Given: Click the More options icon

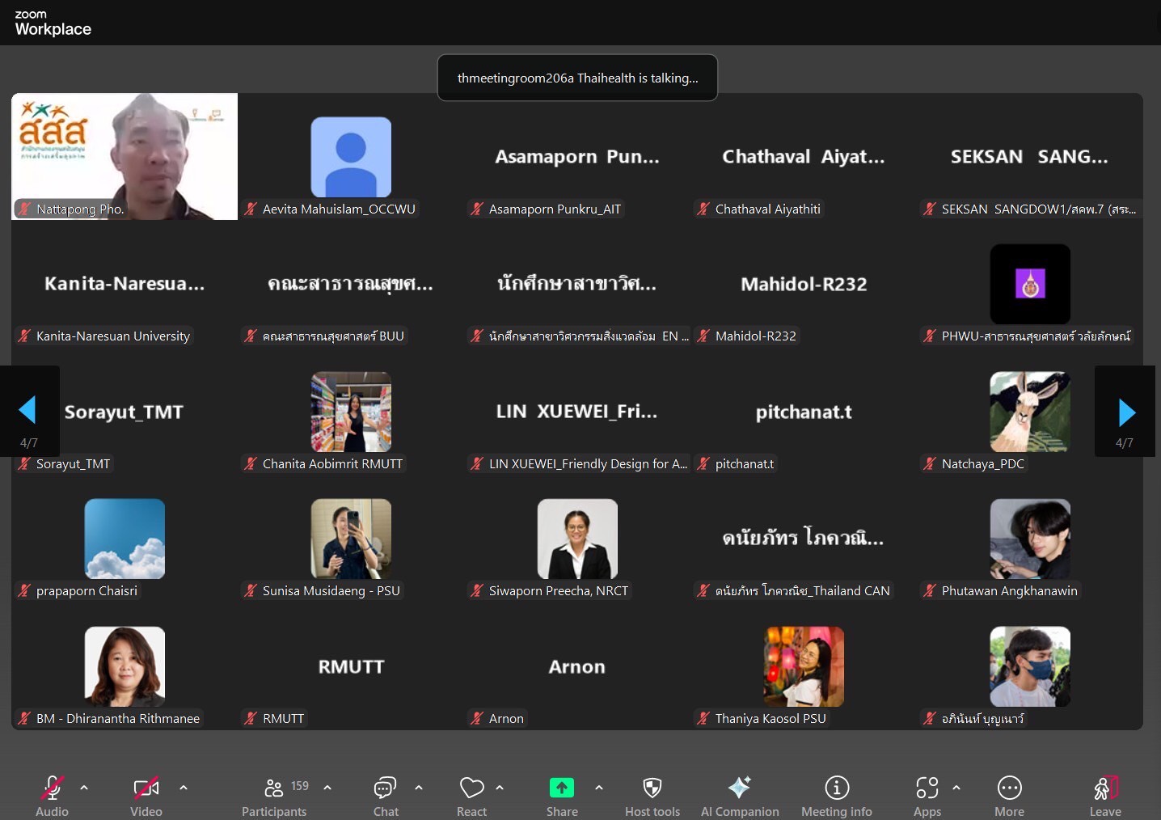Looking at the screenshot, I should 1009,788.
